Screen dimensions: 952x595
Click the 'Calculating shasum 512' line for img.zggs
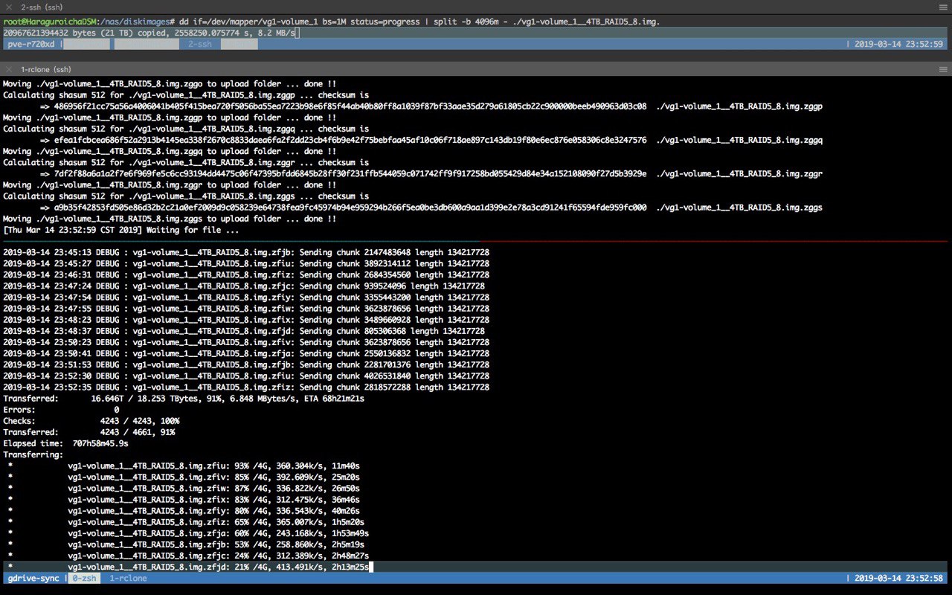point(186,196)
